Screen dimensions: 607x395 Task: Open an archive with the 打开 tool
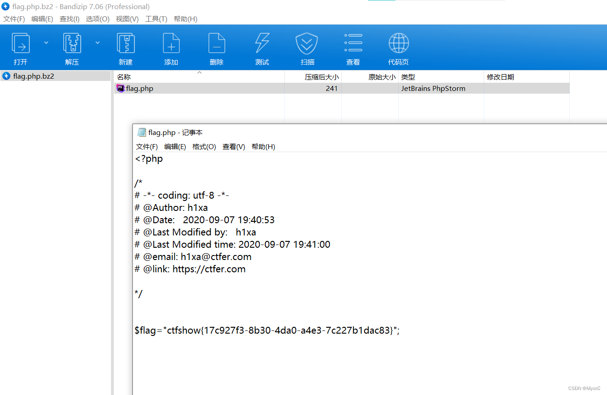point(20,47)
